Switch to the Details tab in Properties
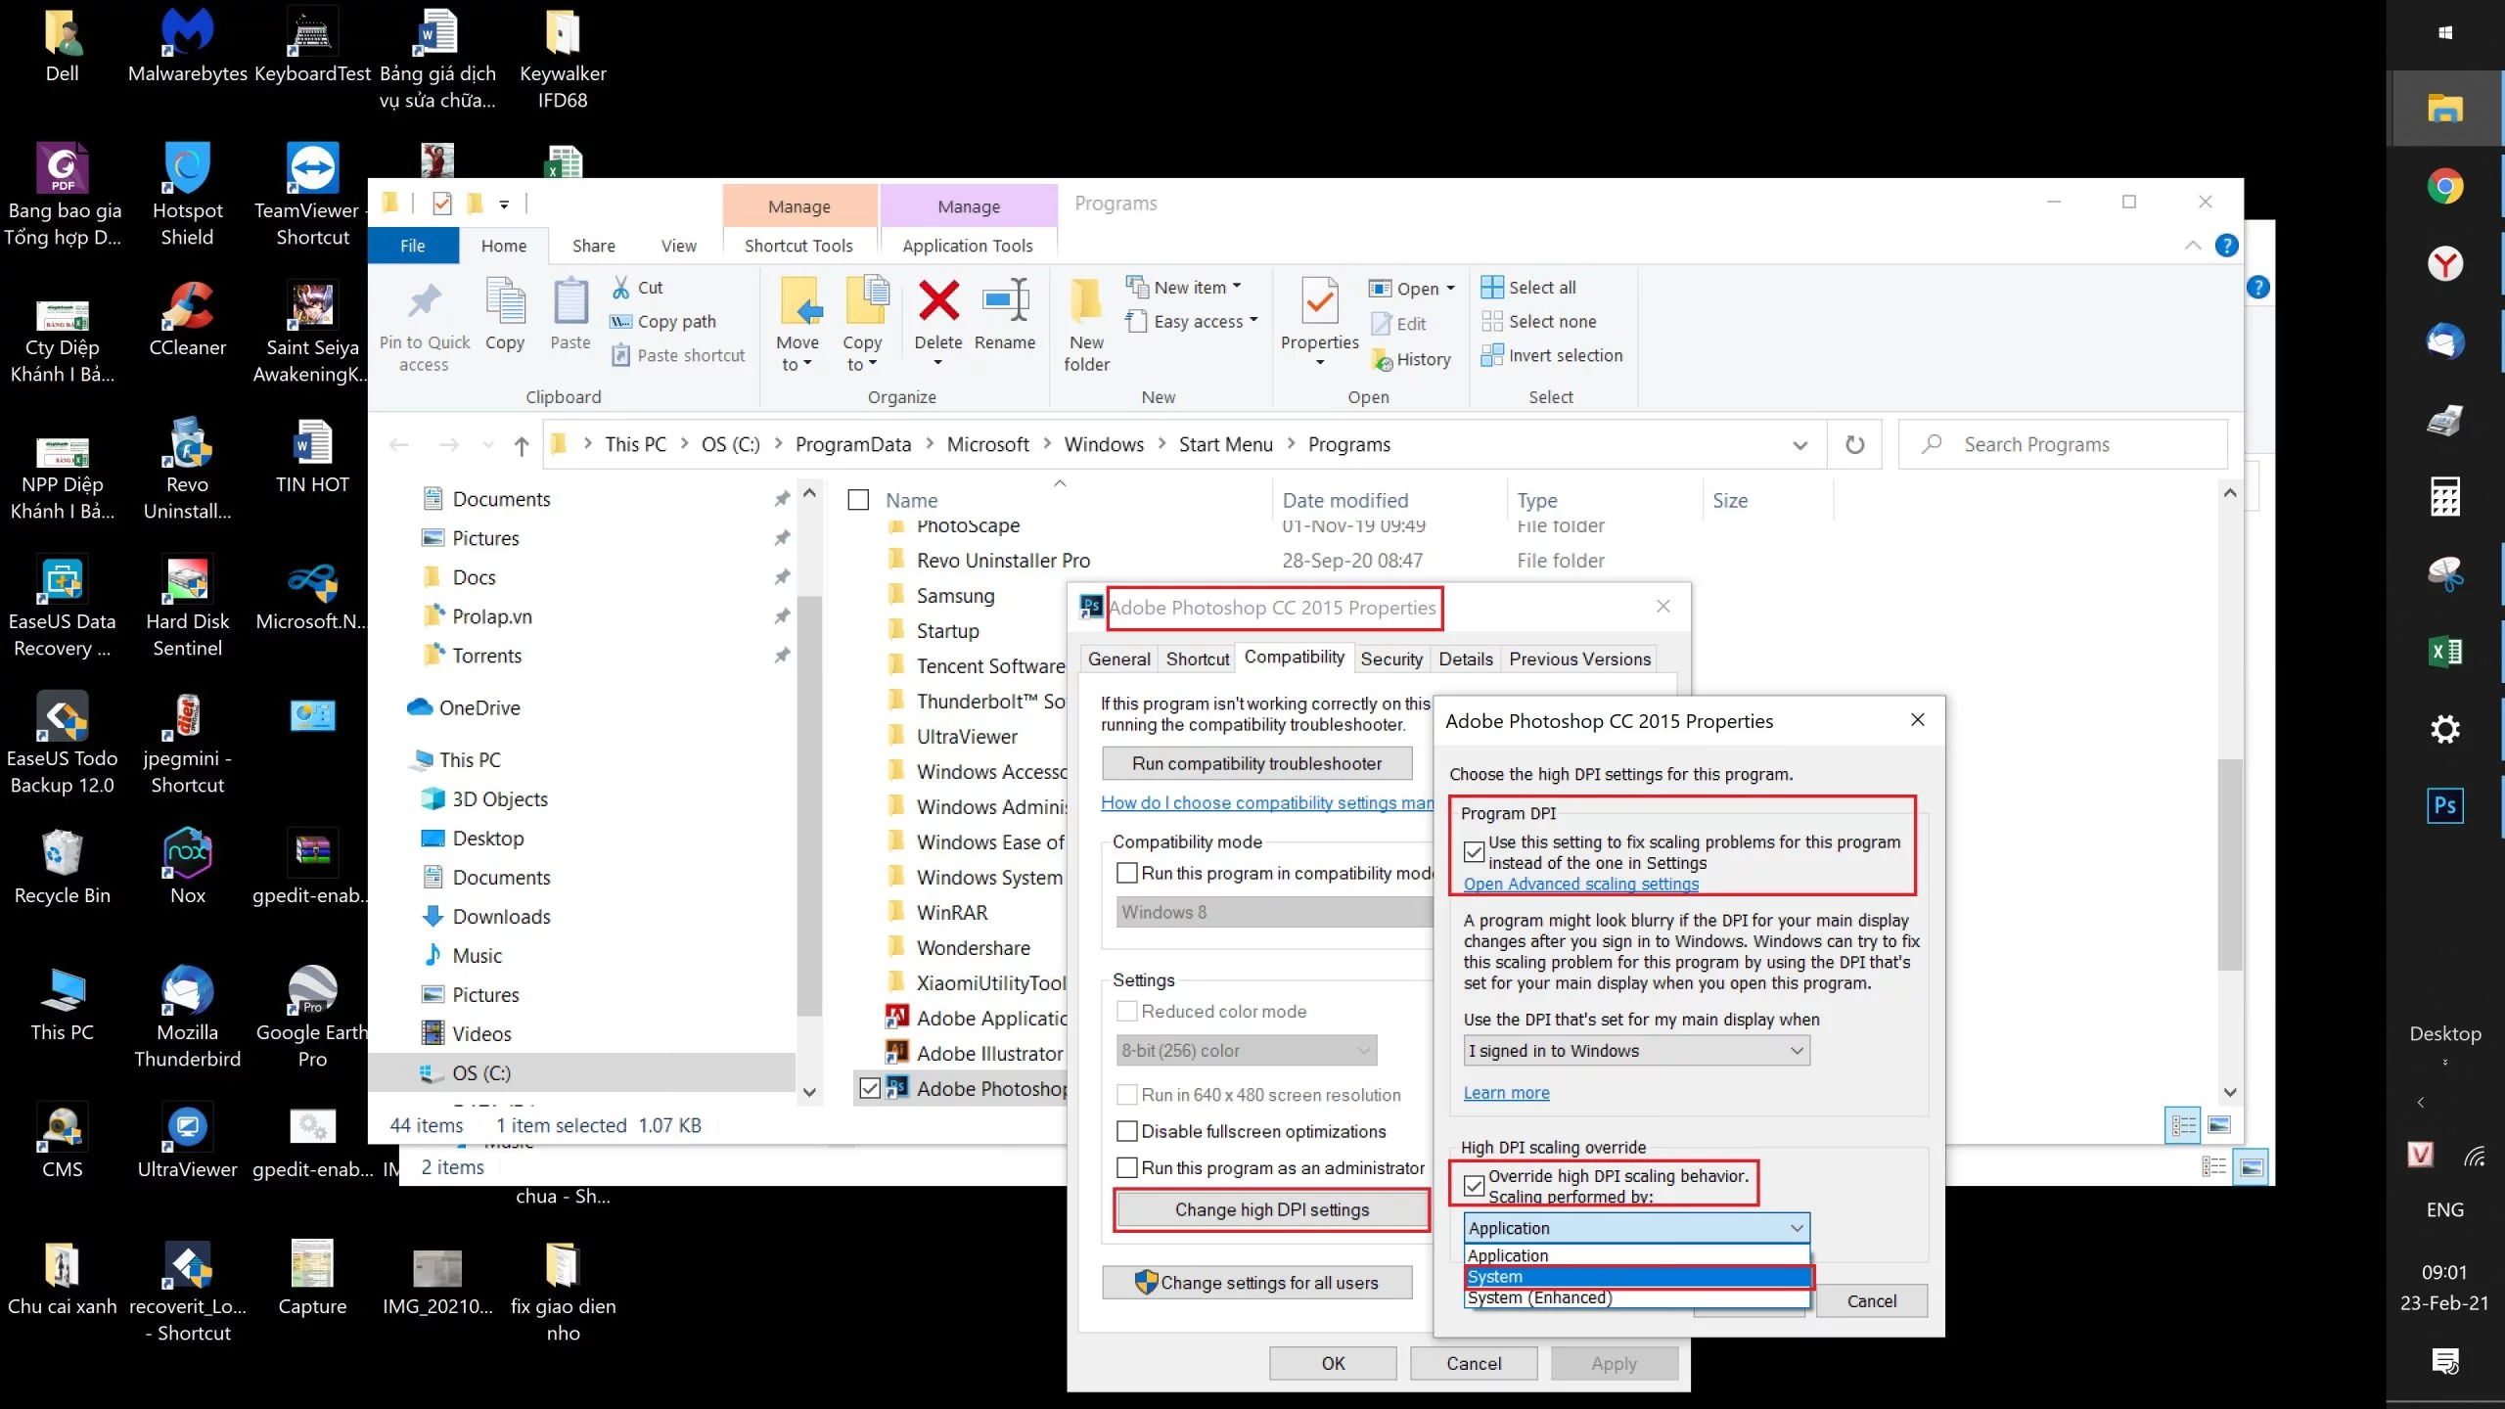Viewport: 2505px width, 1409px height. pos(1465,659)
